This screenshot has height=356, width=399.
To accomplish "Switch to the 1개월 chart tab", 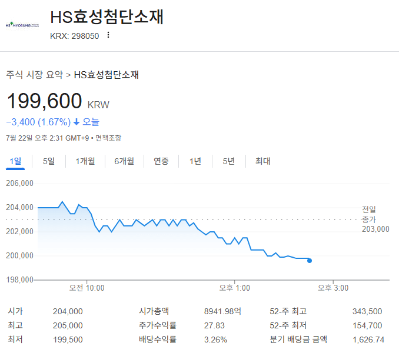I will 85,161.
